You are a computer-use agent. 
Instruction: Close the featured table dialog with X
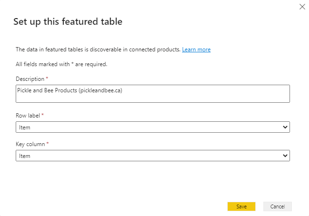tap(302, 7)
